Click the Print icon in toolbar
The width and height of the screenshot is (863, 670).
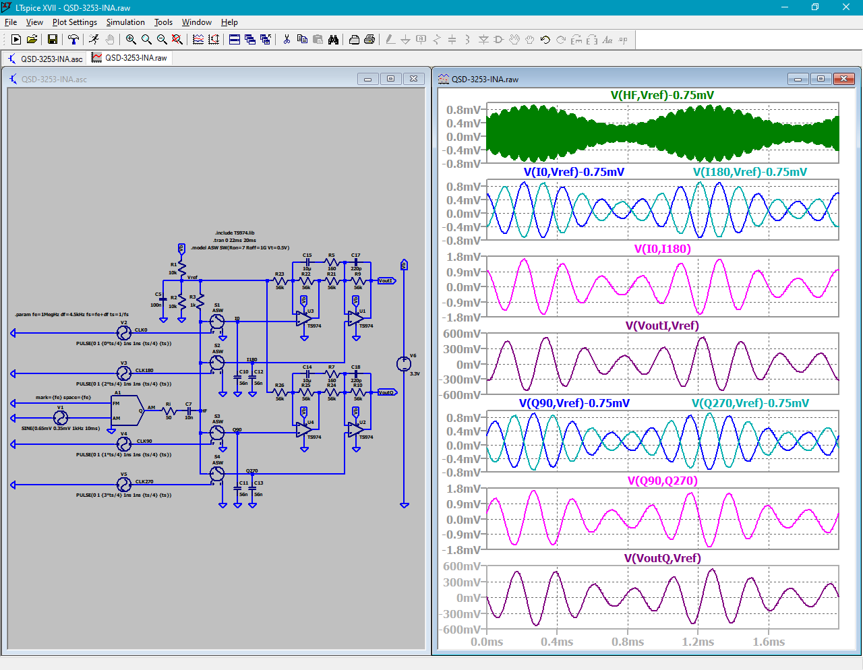tap(369, 40)
